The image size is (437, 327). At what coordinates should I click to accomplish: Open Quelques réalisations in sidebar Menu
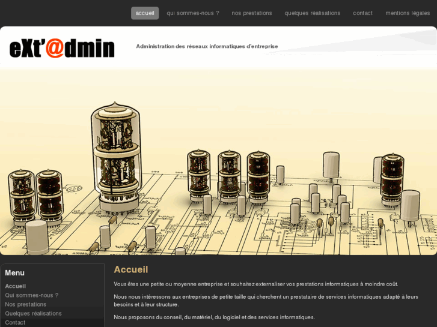[33, 313]
